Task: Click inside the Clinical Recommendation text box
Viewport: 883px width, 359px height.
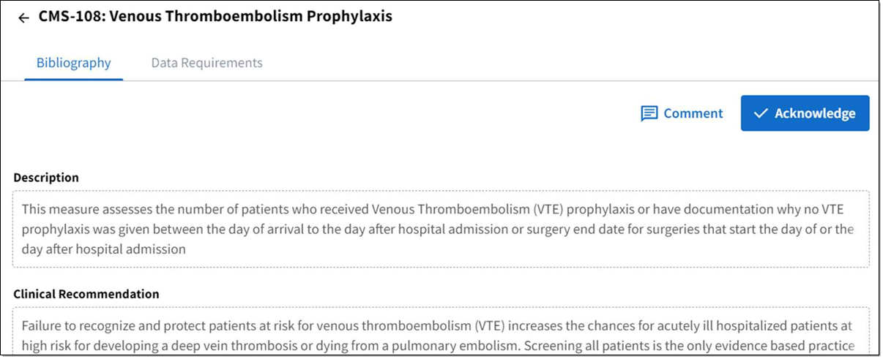Action: coord(441,331)
